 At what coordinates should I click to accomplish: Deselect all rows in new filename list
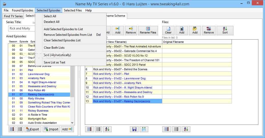pyautogui.click(x=98, y=129)
